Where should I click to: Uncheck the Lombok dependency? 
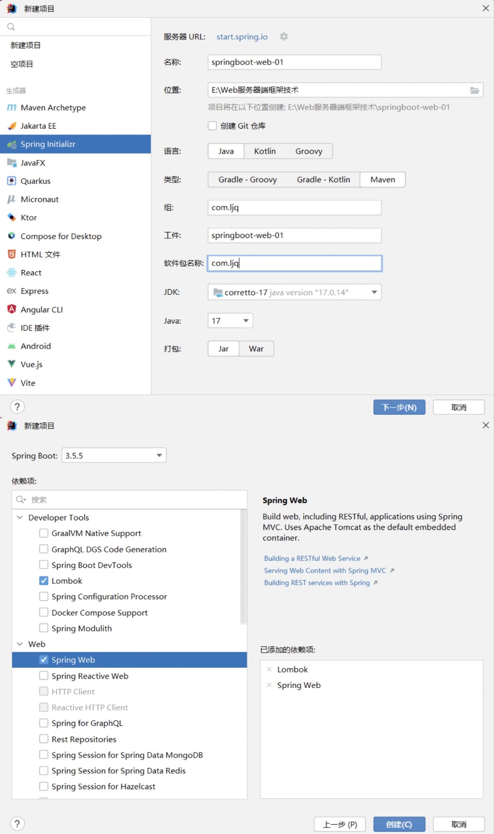pyautogui.click(x=43, y=581)
